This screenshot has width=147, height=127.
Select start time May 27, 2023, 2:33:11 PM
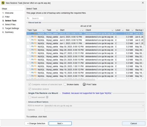(x=72, y=53)
